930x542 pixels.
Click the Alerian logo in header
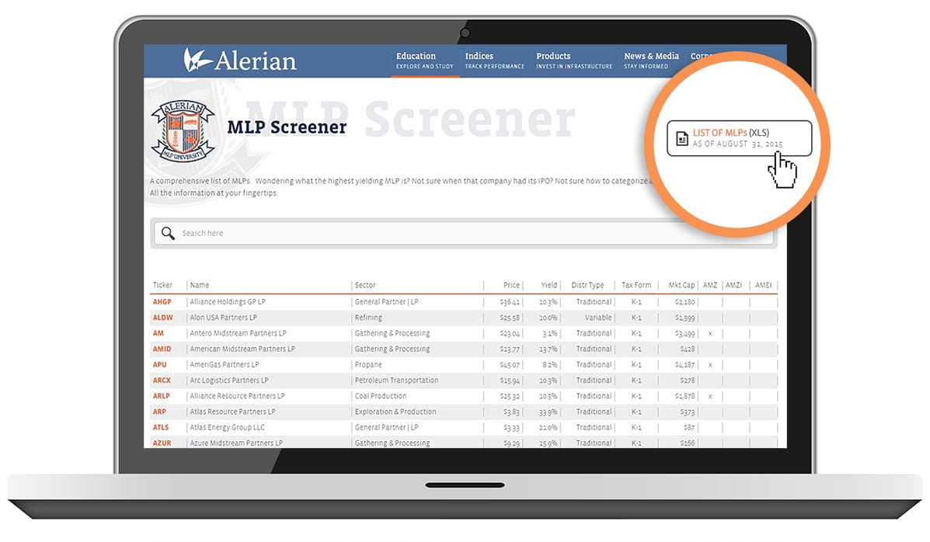(239, 61)
